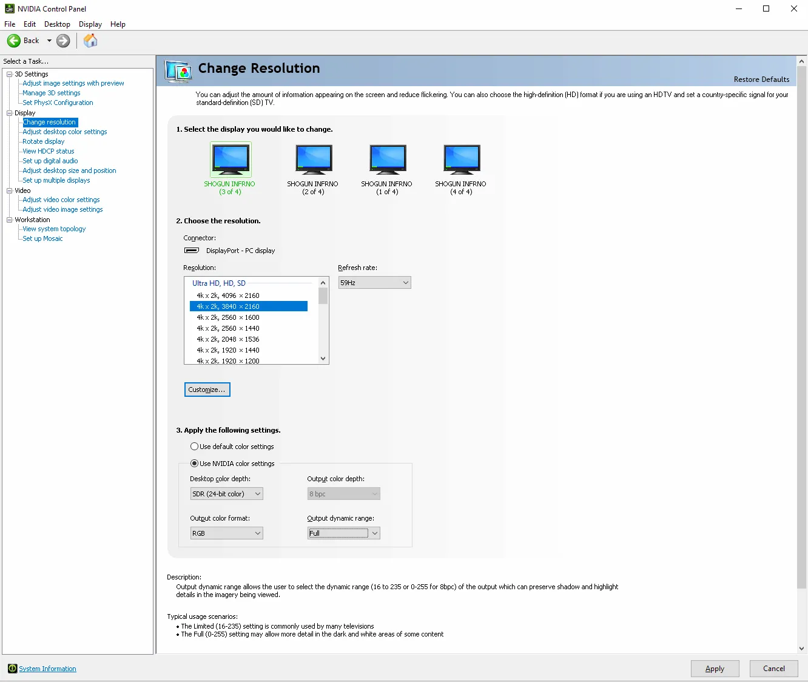Image resolution: width=808 pixels, height=682 pixels.
Task: Click main panel scroll down arrow
Action: pyautogui.click(x=802, y=648)
